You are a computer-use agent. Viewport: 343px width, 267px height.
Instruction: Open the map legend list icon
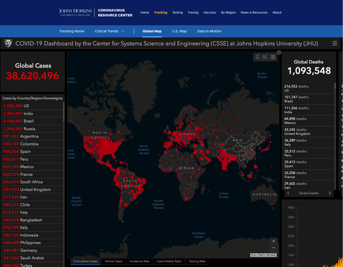point(265,57)
